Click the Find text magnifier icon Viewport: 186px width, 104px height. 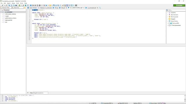click(x=58, y=5)
